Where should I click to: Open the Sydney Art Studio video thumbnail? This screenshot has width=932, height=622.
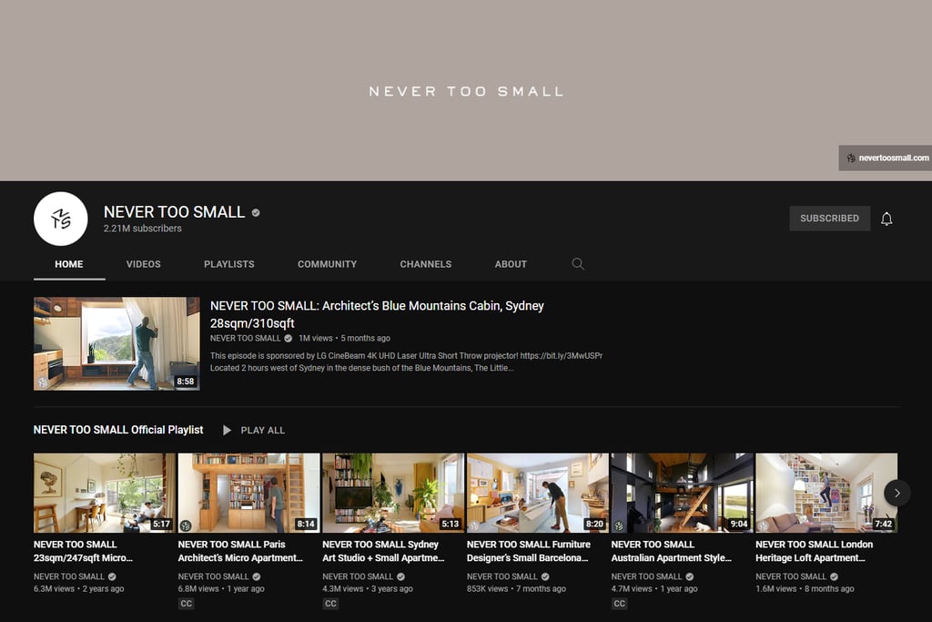393,493
